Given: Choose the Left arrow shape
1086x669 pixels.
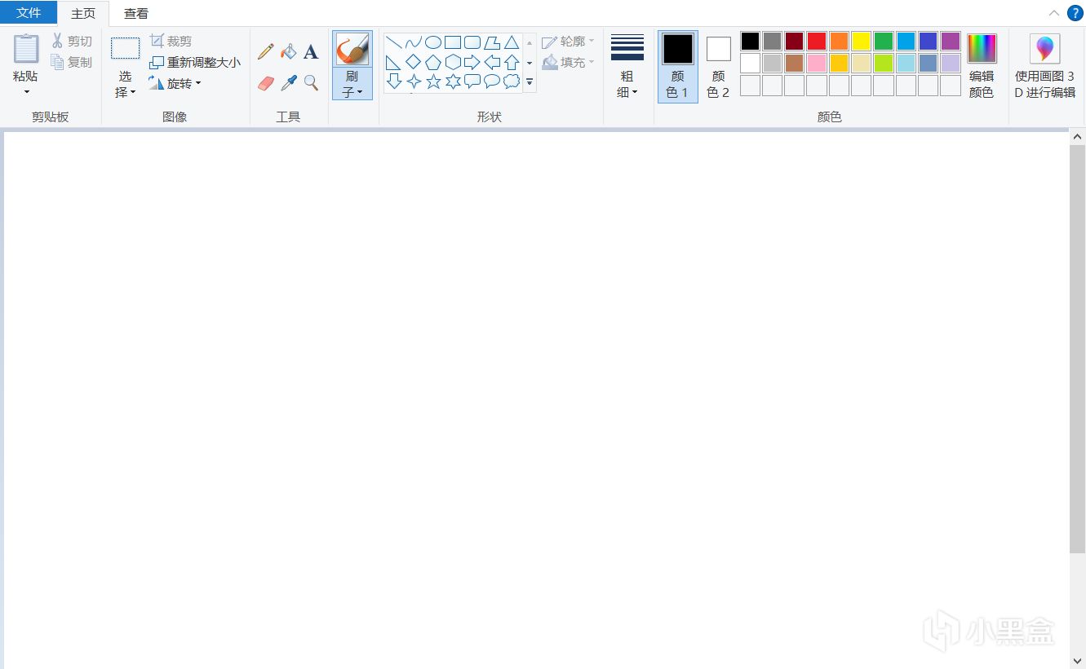Looking at the screenshot, I should click(x=492, y=62).
